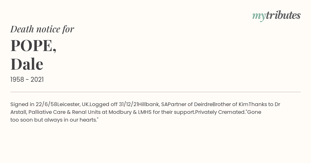This screenshot has height=163, width=311.
Task: Click the name "Arstall" in the notice
Action: pos(18,112)
